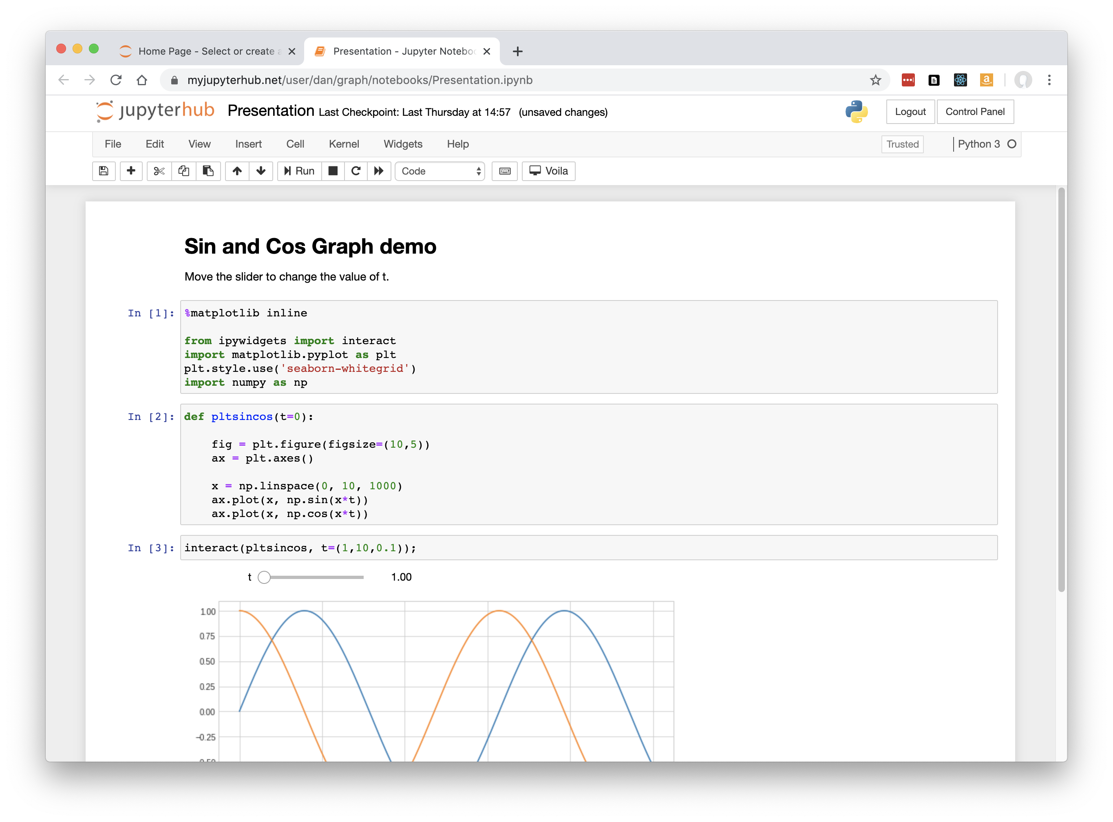Interrupt the kernel with stop icon
The width and height of the screenshot is (1113, 822).
(333, 171)
